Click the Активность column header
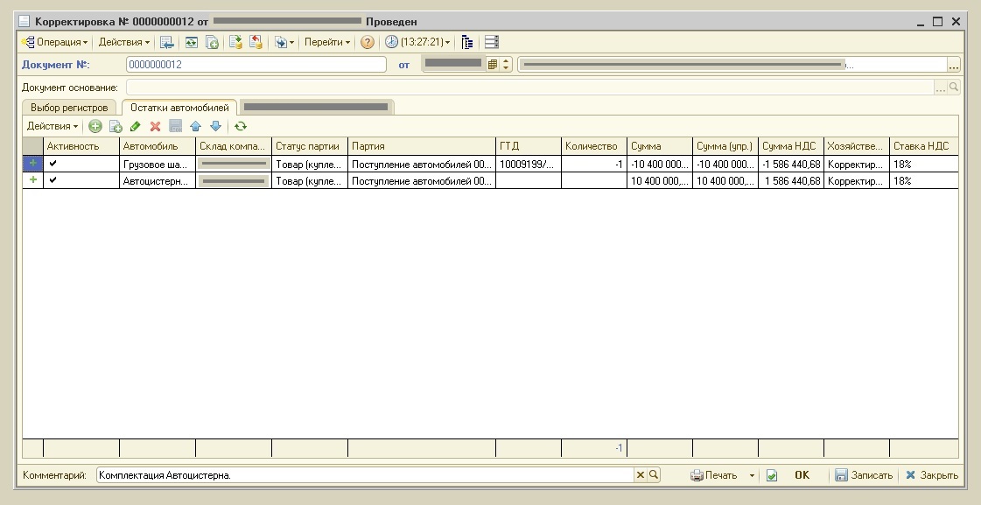981x505 pixels. point(81,146)
